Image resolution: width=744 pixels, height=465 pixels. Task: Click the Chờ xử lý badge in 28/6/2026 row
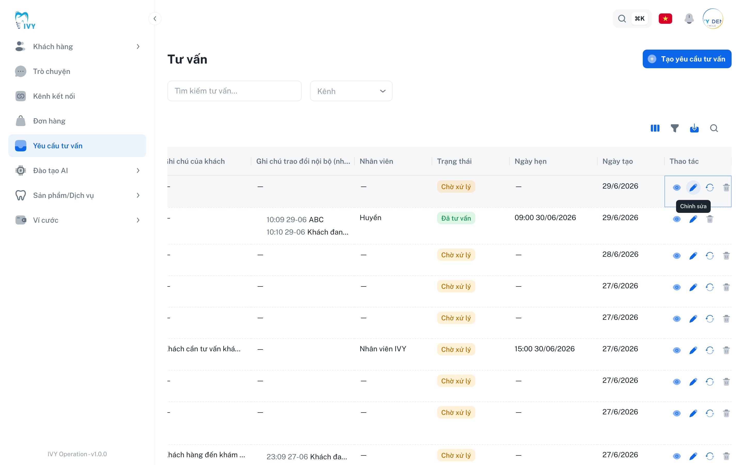click(x=456, y=255)
